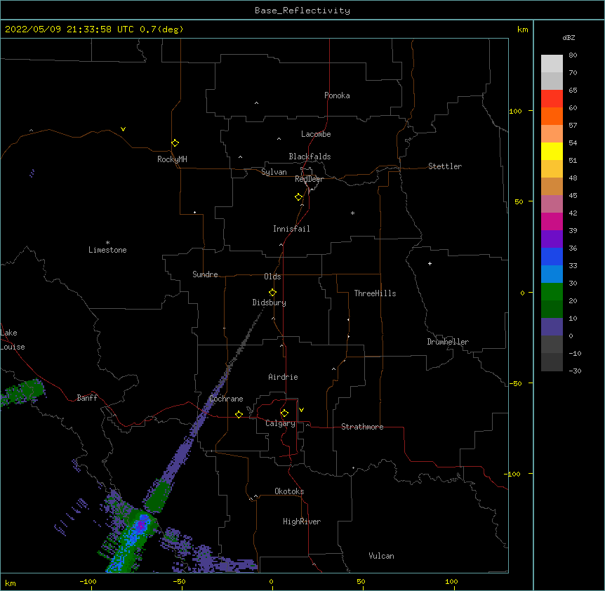Pick the purple 39-36 dBZ legend swatch
Screen dimensions: 605x591
tap(552, 239)
